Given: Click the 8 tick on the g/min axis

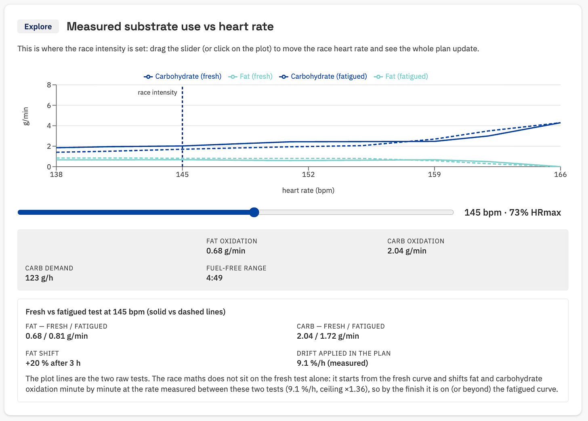Looking at the screenshot, I should [49, 85].
